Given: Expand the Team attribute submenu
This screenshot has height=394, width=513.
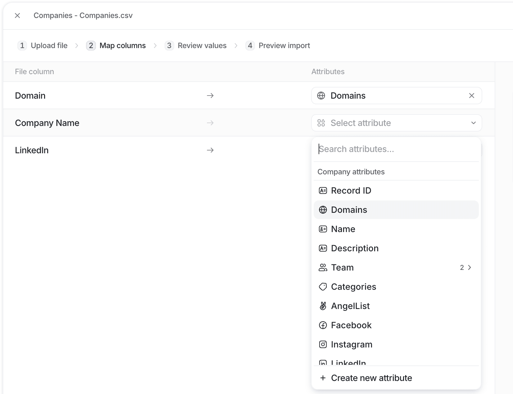Looking at the screenshot, I should click(469, 267).
